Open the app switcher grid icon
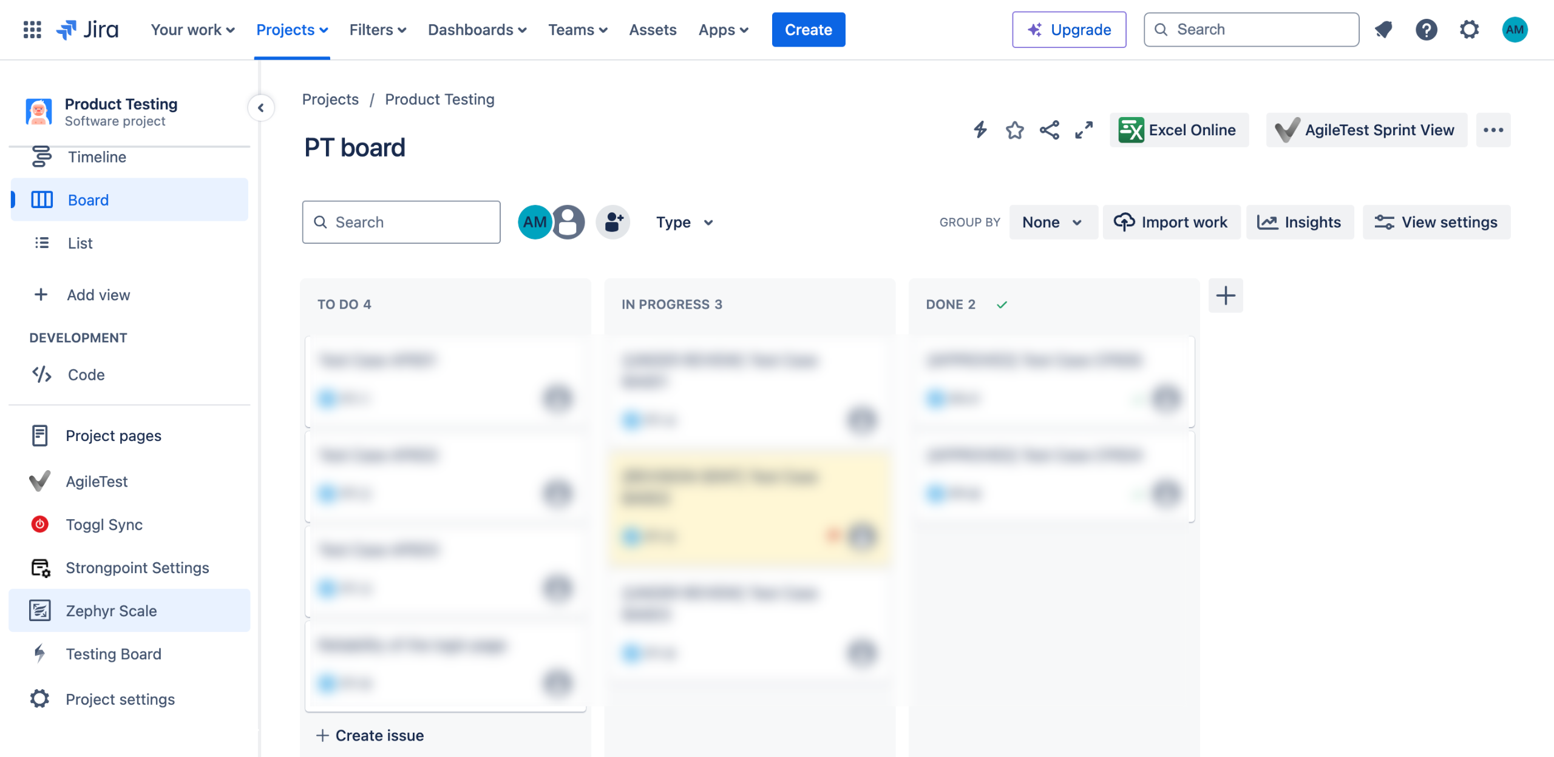The height and width of the screenshot is (757, 1554). 32,30
